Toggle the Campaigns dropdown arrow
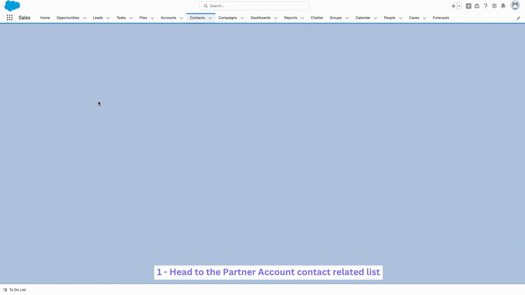 (x=242, y=18)
